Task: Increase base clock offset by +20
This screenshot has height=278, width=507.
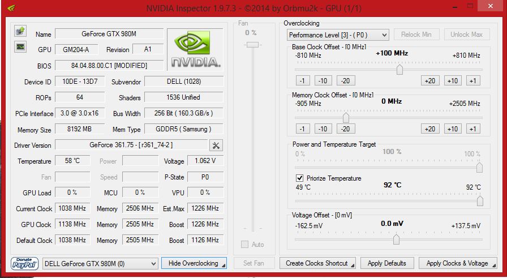Action: click(430, 80)
